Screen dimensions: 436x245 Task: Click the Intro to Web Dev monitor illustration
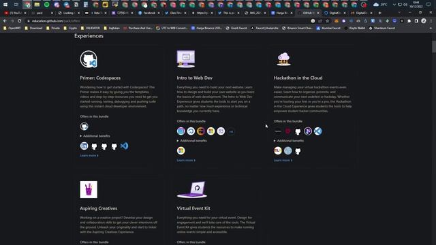coord(186,59)
